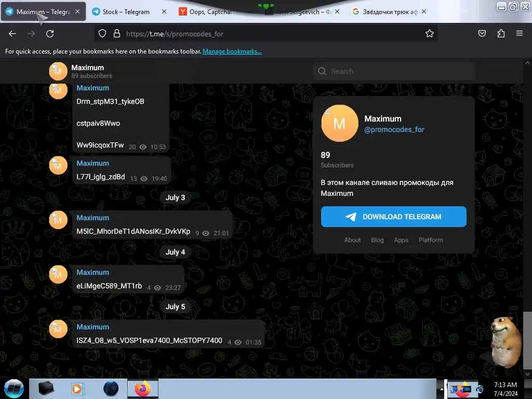Click the July 5 date separator
Viewport: 532px width, 399px height.
(175, 307)
